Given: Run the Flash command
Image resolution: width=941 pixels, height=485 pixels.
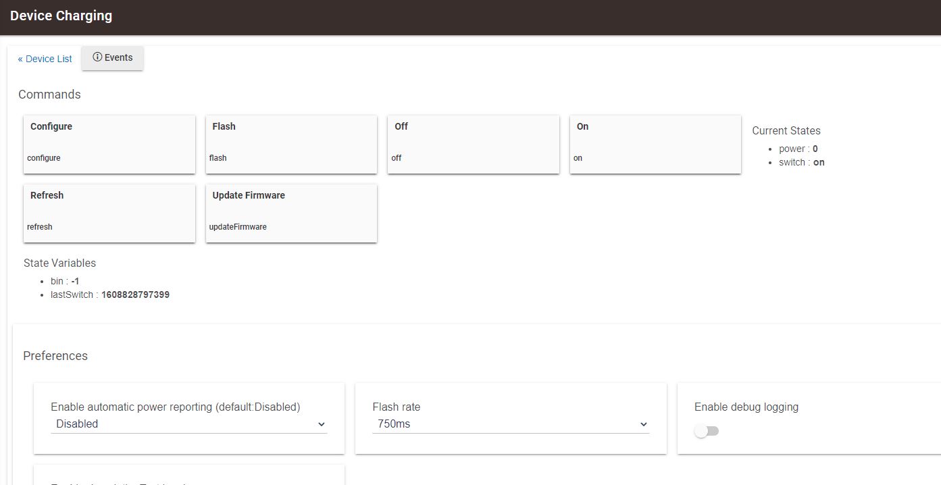Looking at the screenshot, I should [x=291, y=145].
